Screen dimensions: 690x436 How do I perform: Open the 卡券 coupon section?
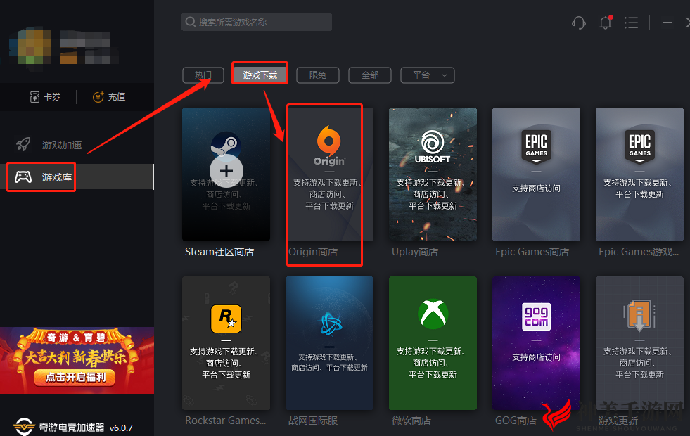tap(45, 97)
